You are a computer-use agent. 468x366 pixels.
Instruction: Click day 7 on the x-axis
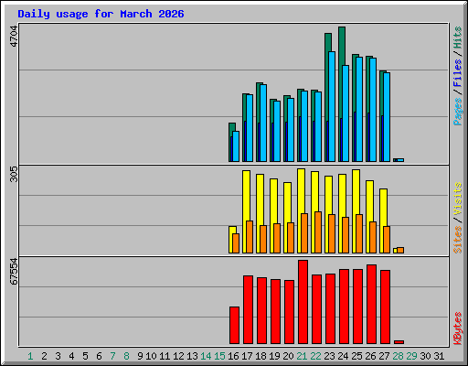click(x=112, y=356)
